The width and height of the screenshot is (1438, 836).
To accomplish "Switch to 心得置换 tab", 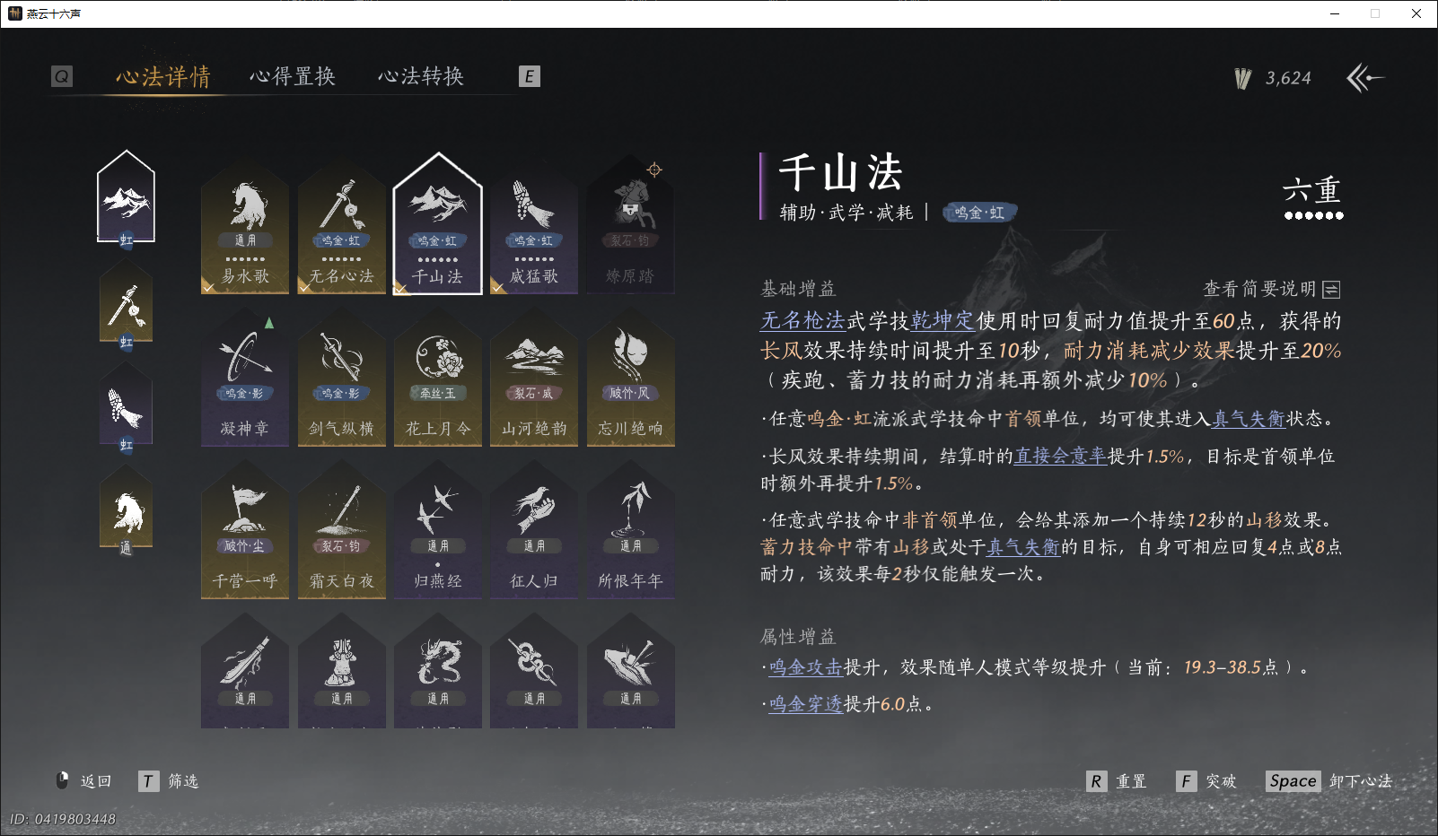I will (293, 77).
